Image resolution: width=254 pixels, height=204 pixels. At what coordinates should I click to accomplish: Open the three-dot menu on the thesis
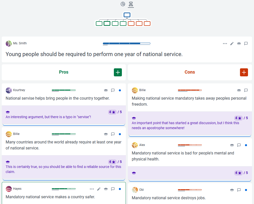[225, 44]
